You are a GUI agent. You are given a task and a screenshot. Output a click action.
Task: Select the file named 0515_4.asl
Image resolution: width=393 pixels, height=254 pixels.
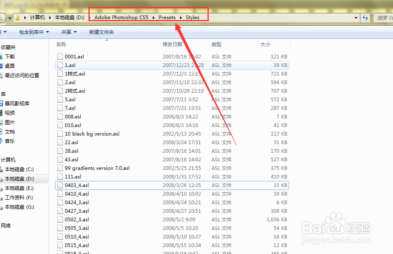(x=77, y=245)
